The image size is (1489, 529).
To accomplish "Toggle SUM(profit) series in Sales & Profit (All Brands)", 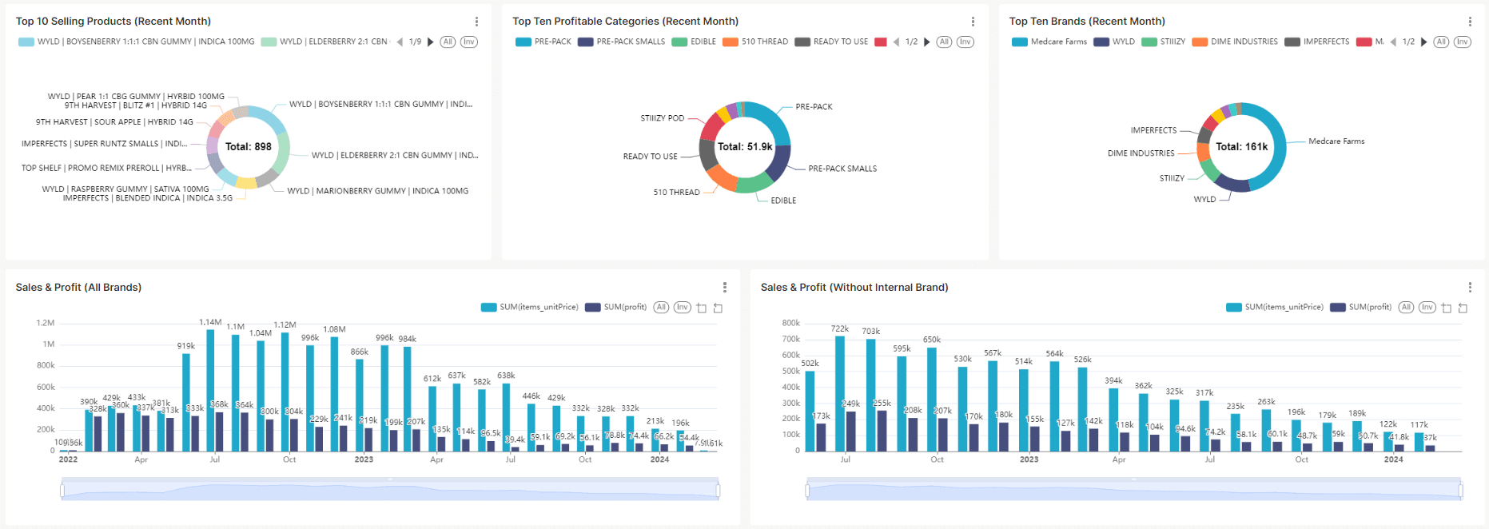I will 615,308.
